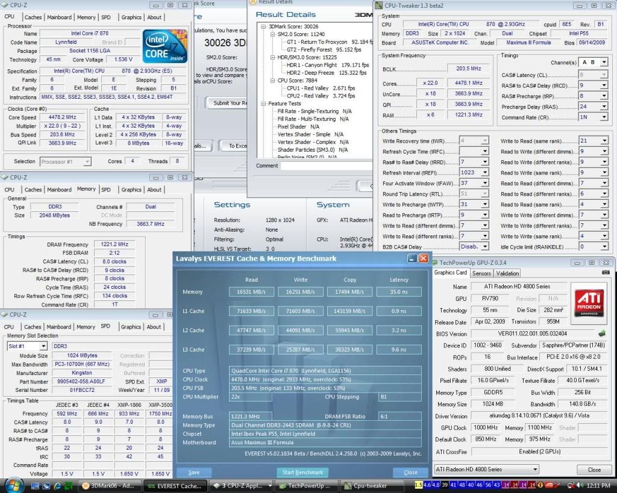This screenshot has width=617, height=493.
Task: Click the Close button in GPU-Z
Action: (x=594, y=470)
